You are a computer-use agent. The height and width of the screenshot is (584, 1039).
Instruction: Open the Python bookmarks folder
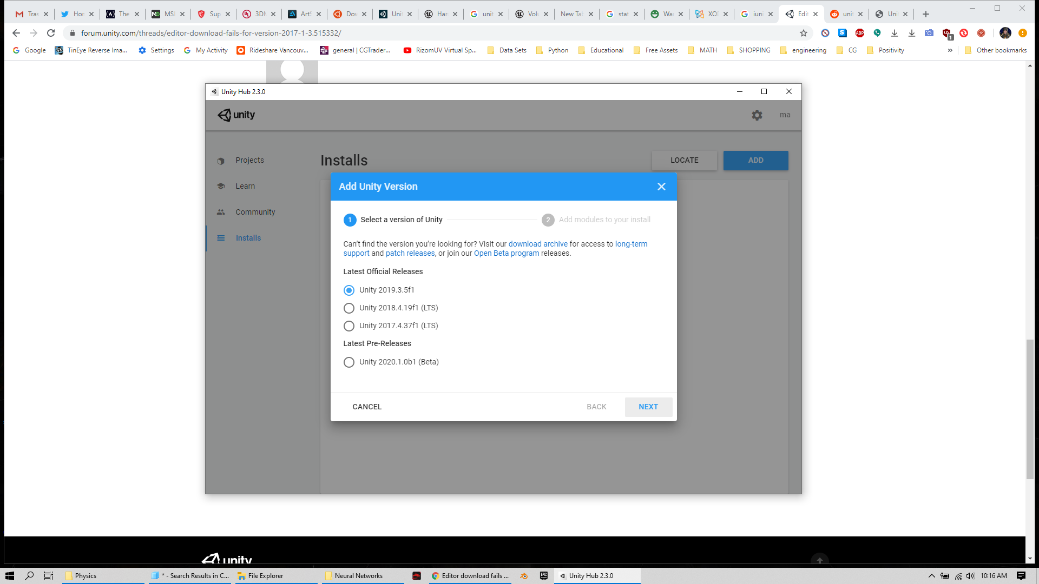tap(552, 50)
